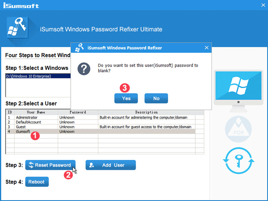Click the key and Windows logo app icon
This screenshot has width=268, height=201.
click(17, 27)
